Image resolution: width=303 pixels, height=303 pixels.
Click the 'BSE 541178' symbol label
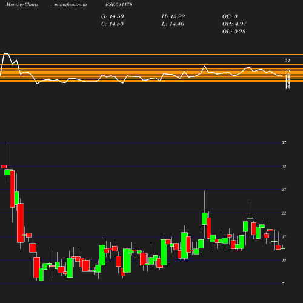tap(119, 4)
